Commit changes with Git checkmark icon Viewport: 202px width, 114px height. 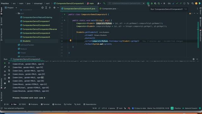tap(177, 3)
